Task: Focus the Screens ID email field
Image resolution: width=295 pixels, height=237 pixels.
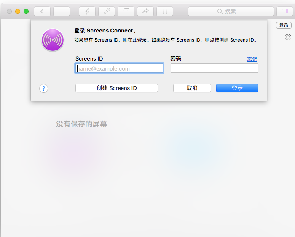Action: point(119,68)
